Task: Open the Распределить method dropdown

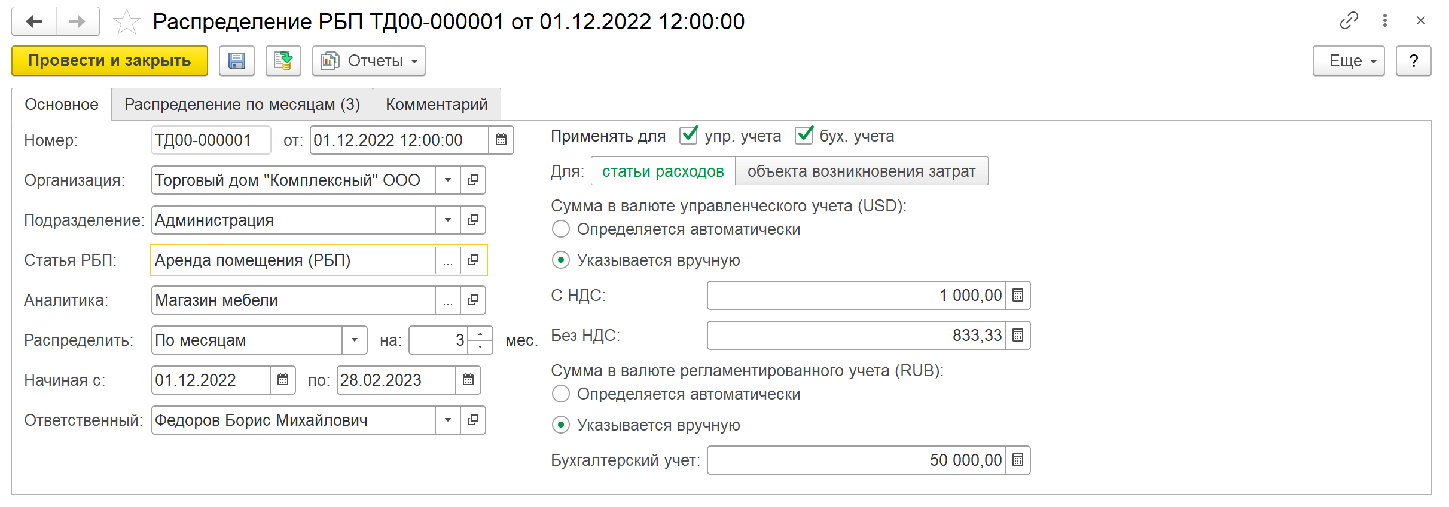Action: (355, 340)
